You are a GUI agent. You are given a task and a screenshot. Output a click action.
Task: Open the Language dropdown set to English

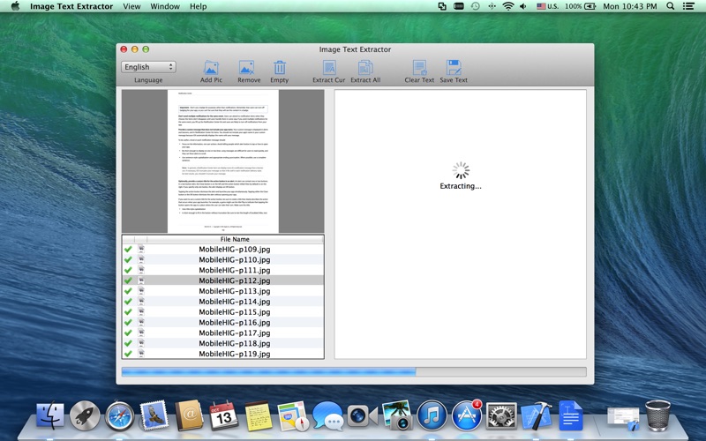coord(148,67)
